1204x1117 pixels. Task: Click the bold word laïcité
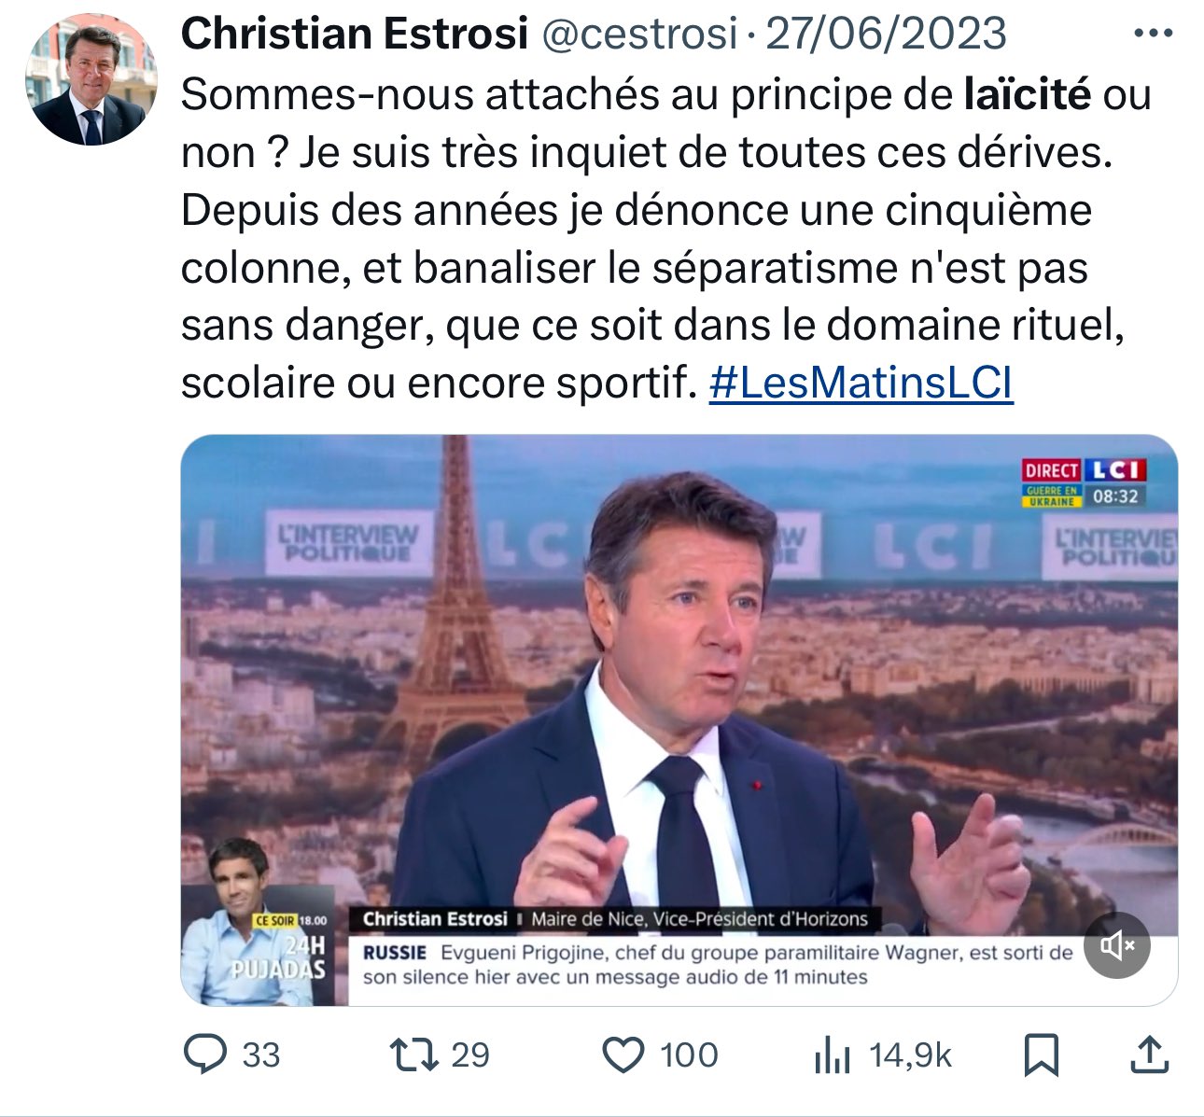[x=1027, y=94]
